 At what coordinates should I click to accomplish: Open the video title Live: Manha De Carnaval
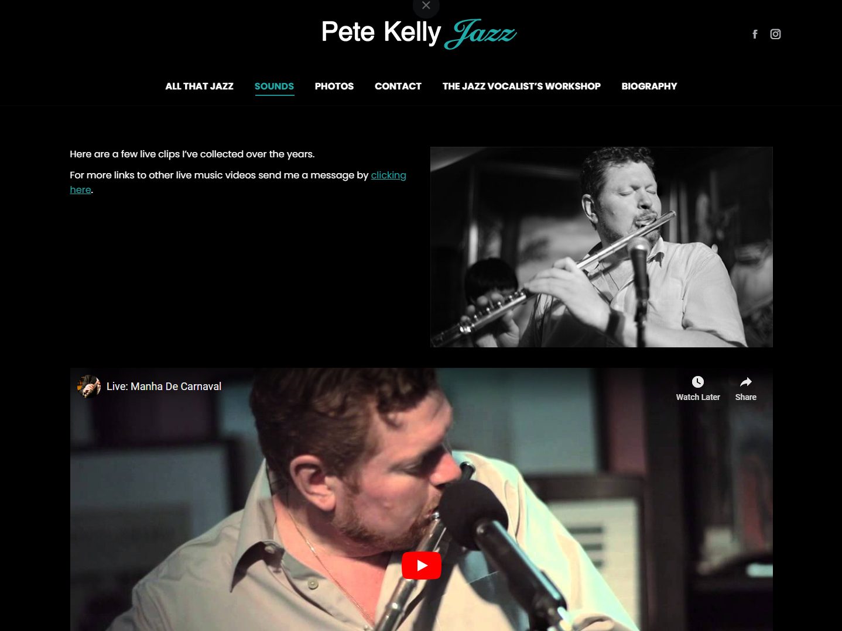coord(164,387)
